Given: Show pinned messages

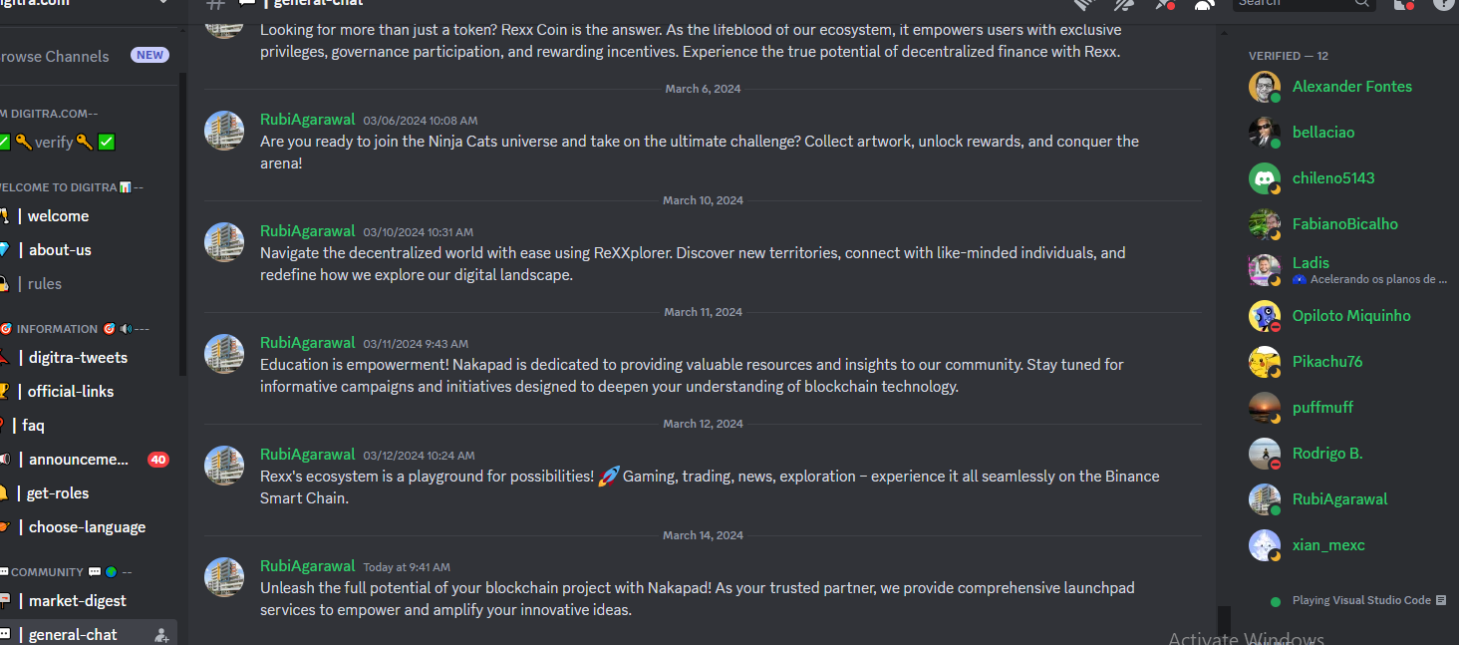Looking at the screenshot, I should pos(1164,4).
